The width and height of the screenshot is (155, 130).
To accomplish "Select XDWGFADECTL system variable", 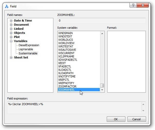I will coord(79,60).
